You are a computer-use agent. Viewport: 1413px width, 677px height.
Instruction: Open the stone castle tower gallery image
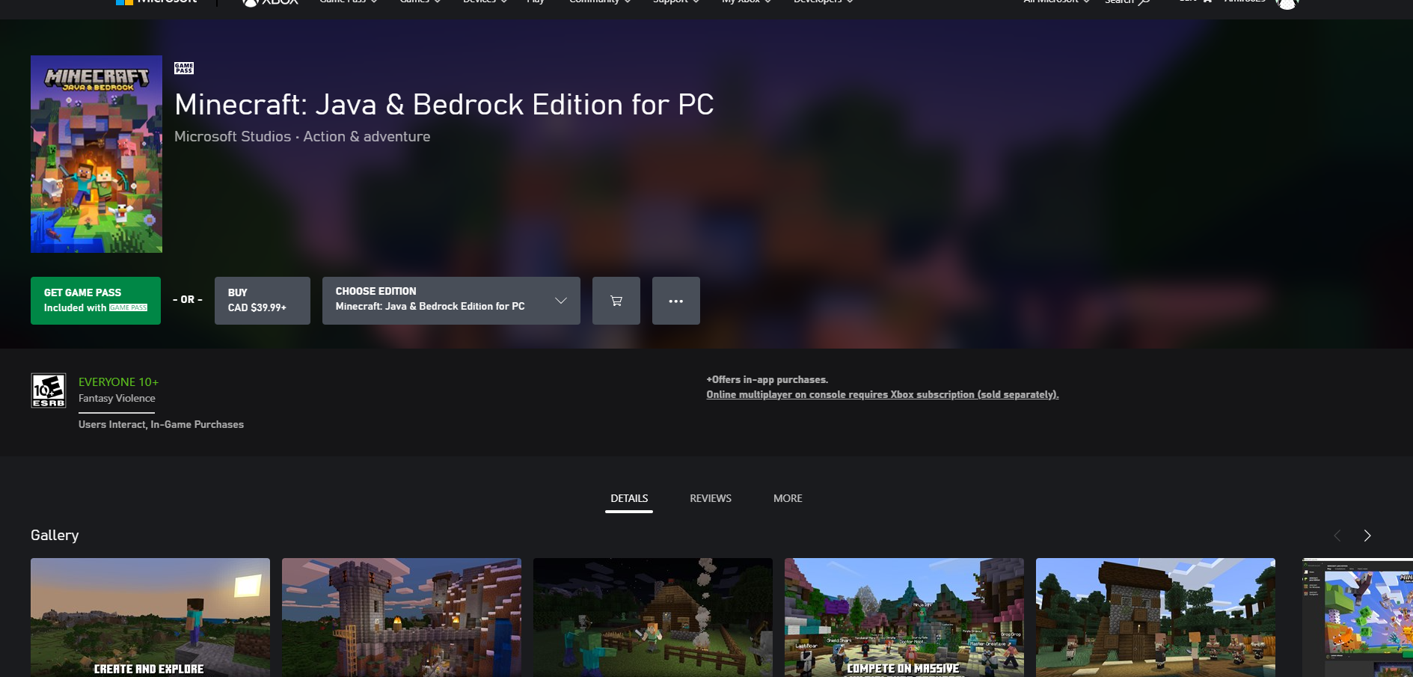coord(402,617)
